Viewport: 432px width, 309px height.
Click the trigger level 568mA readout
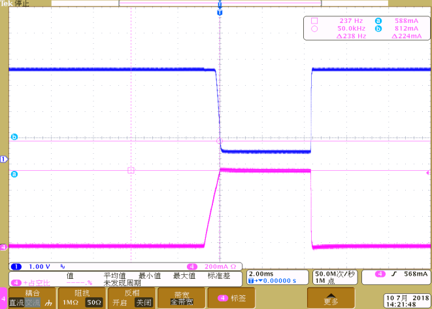pyautogui.click(x=396, y=274)
